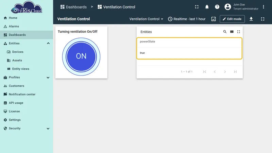This screenshot has height=153, width=272.
Task: Open Entities columns display icon
Action: click(x=232, y=32)
